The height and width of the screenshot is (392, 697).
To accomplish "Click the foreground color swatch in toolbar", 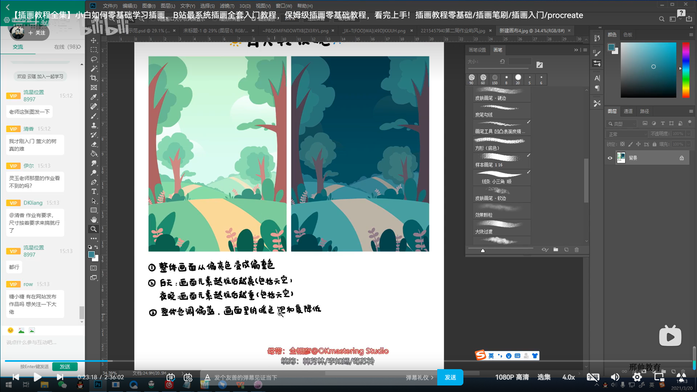I will click(91, 255).
